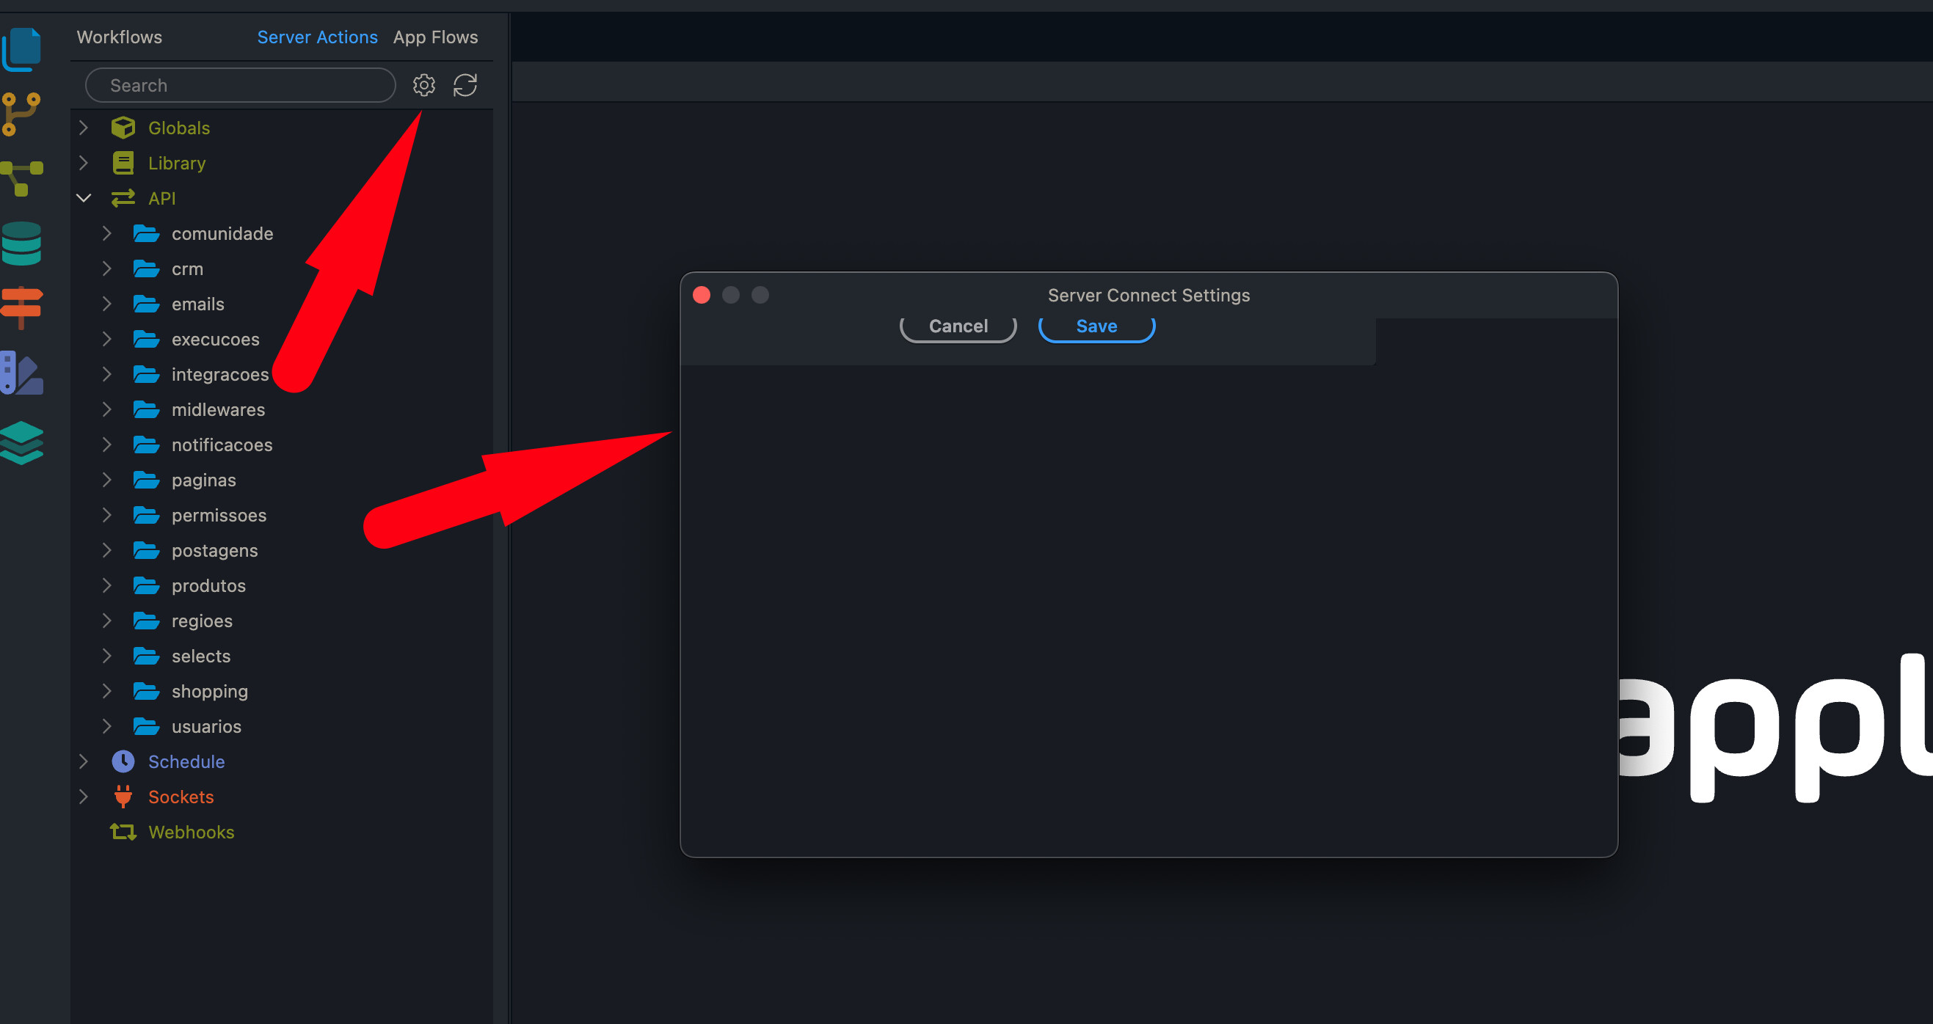Switch to the Server Actions tab
The width and height of the screenshot is (1933, 1024).
coord(318,37)
